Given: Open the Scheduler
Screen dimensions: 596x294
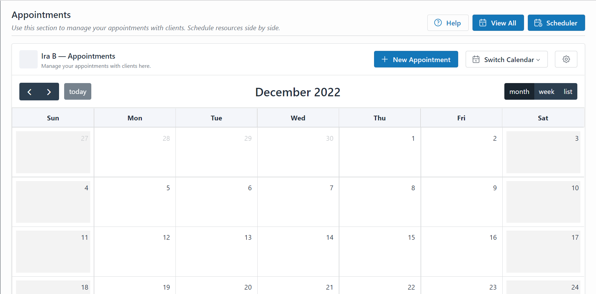Looking at the screenshot, I should click(556, 23).
